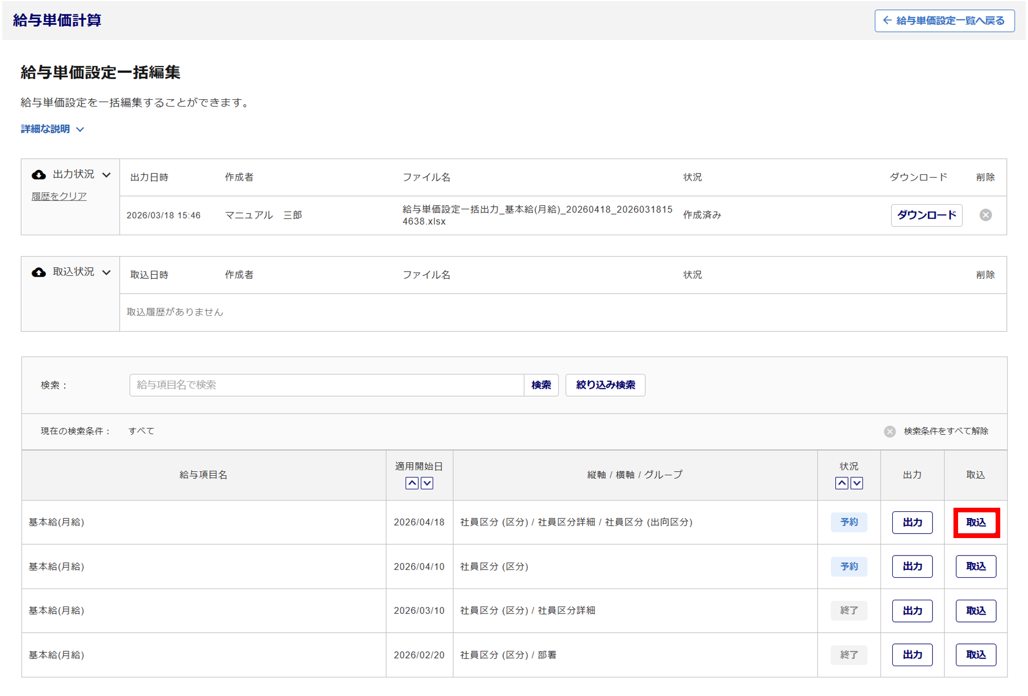Click the delete icon for the output file row
Image resolution: width=1028 pixels, height=696 pixels.
[985, 215]
